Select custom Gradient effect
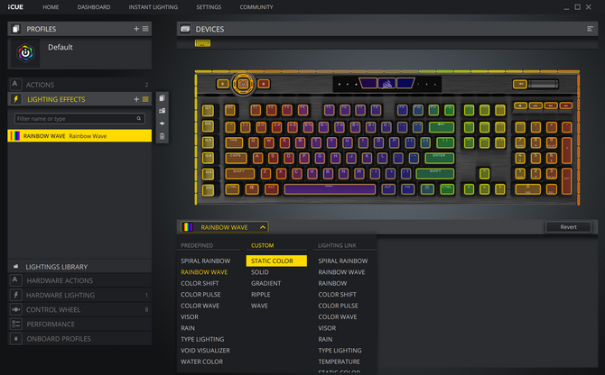Screen dimensions: 605x375 [265, 283]
